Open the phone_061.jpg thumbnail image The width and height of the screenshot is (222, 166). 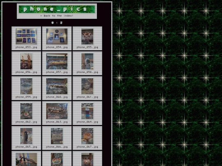point(87,86)
